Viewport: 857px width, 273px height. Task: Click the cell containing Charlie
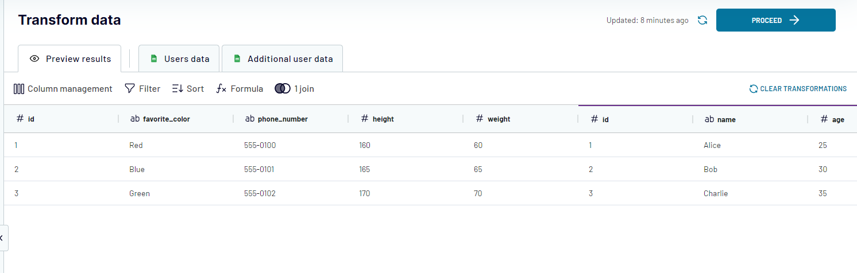[x=715, y=194]
